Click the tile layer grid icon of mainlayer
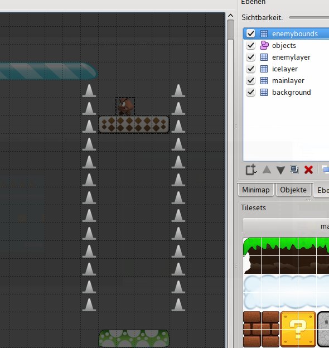Image resolution: width=329 pixels, height=348 pixels. pyautogui.click(x=264, y=80)
